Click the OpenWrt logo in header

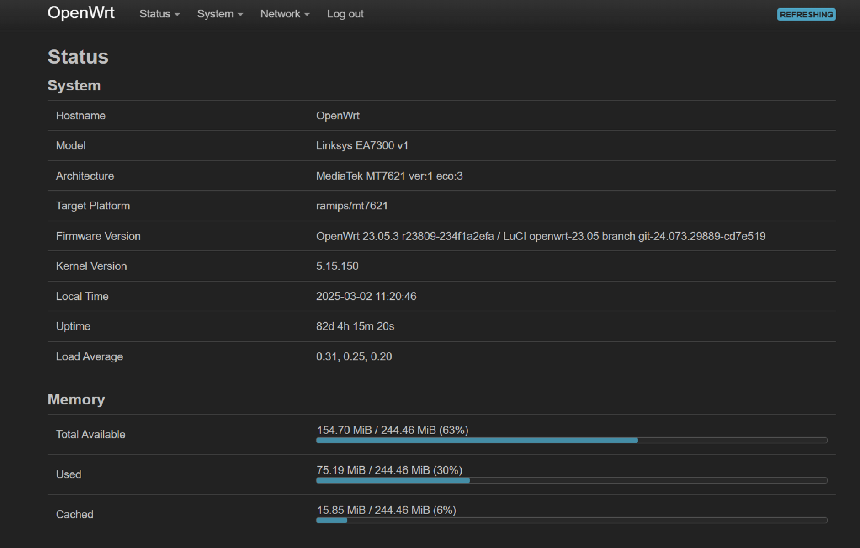click(x=81, y=13)
